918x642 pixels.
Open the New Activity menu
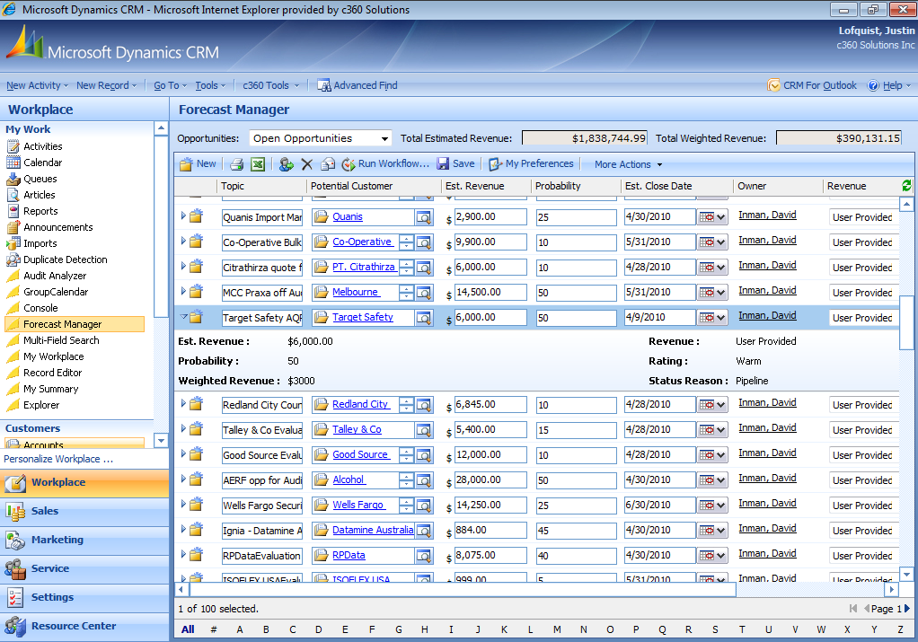click(37, 85)
